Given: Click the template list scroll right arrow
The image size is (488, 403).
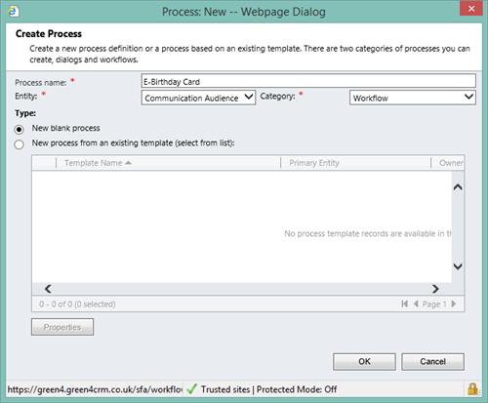Looking at the screenshot, I should coord(435,289).
